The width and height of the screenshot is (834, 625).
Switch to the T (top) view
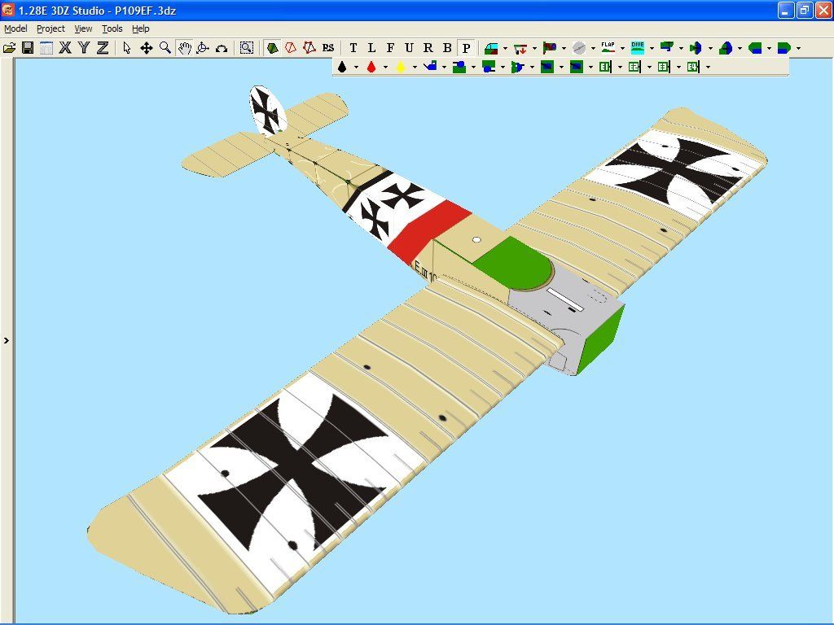click(353, 48)
